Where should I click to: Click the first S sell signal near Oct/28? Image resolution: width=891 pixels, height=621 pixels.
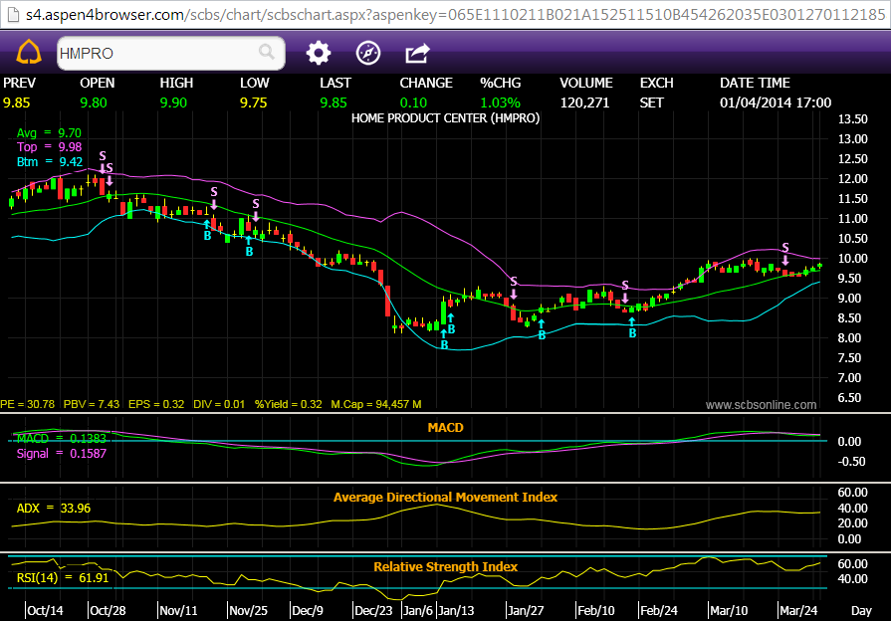(102, 157)
